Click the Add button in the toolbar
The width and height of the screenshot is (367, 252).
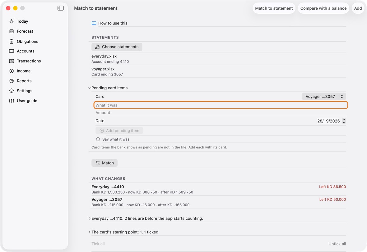pyautogui.click(x=358, y=8)
